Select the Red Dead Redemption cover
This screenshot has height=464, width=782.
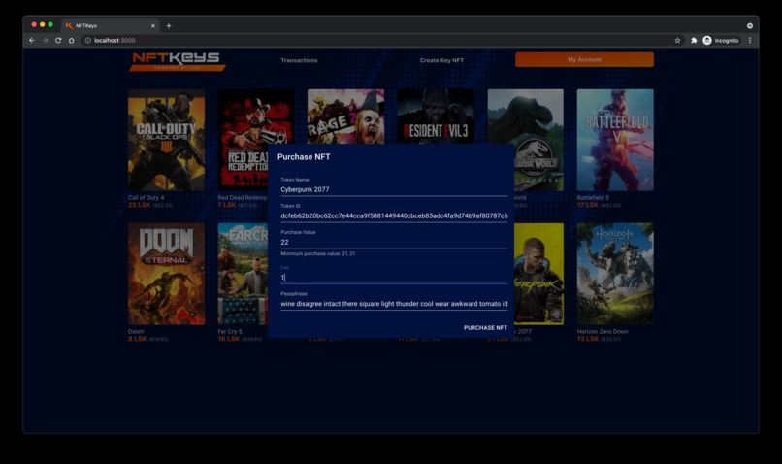[x=243, y=140]
